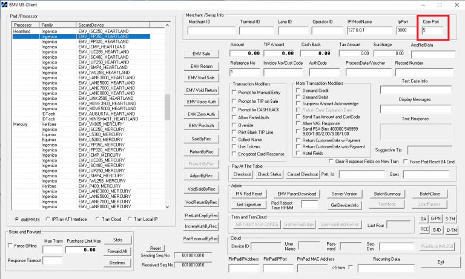Click the EMV Voice Auth button

(x=202, y=102)
